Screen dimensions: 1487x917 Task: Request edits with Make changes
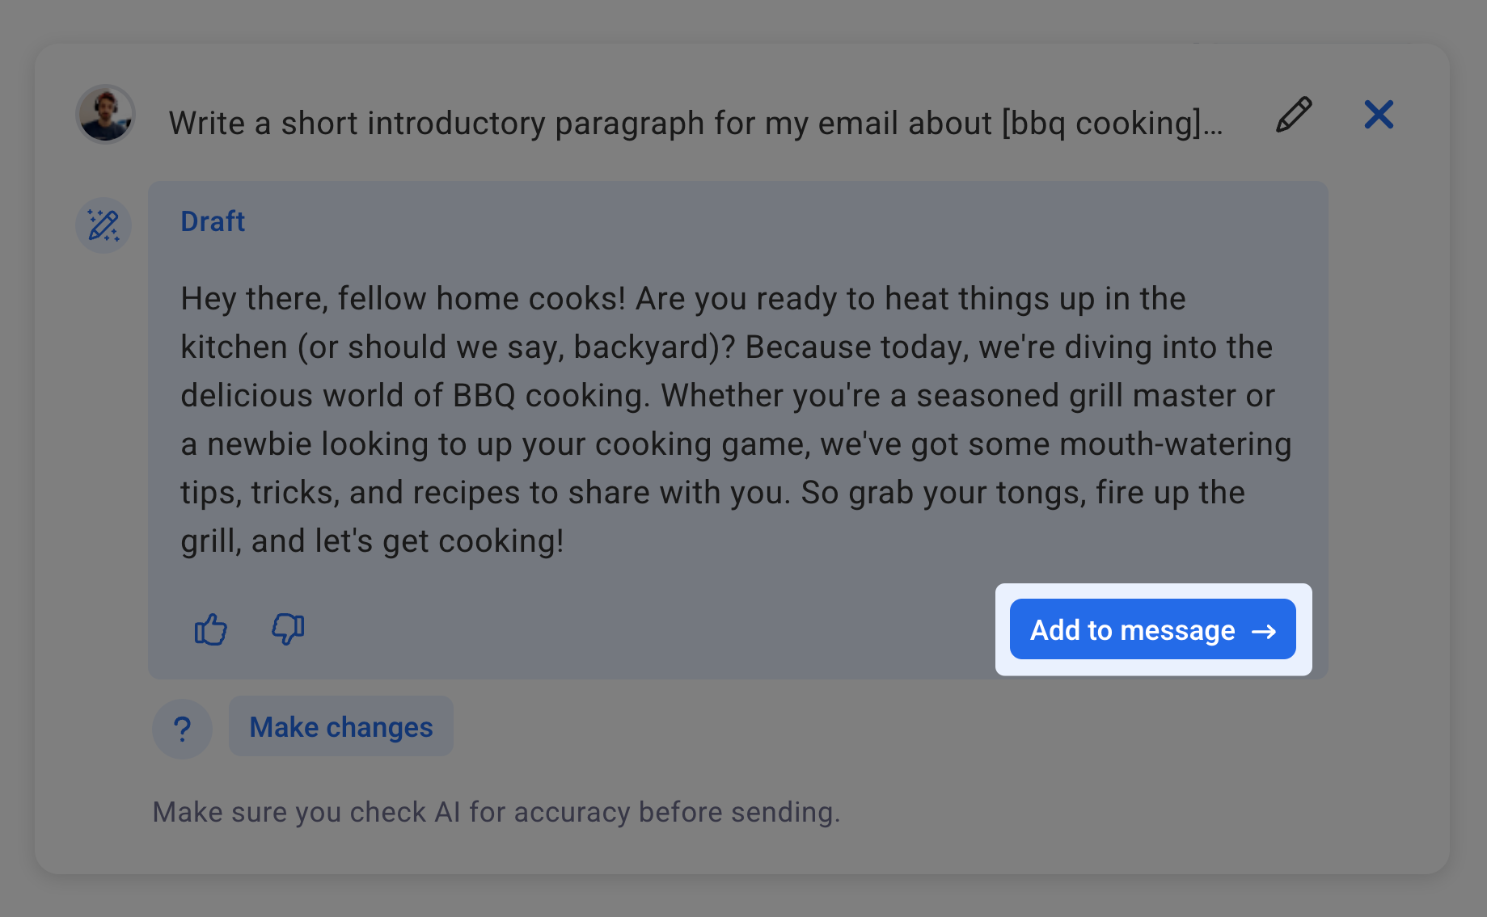pos(340,726)
